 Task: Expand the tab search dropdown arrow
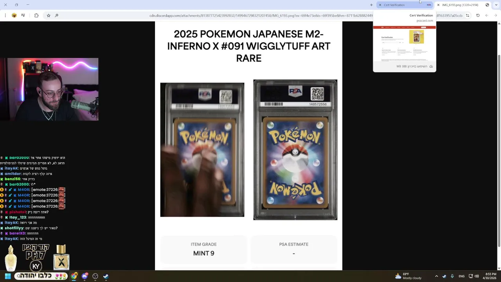pos(496,5)
